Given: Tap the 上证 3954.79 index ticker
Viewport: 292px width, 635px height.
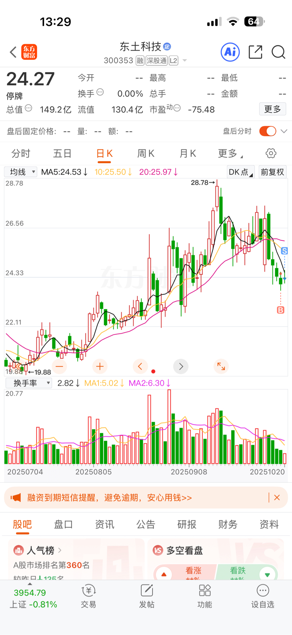Looking at the screenshot, I should pyautogui.click(x=33, y=598).
